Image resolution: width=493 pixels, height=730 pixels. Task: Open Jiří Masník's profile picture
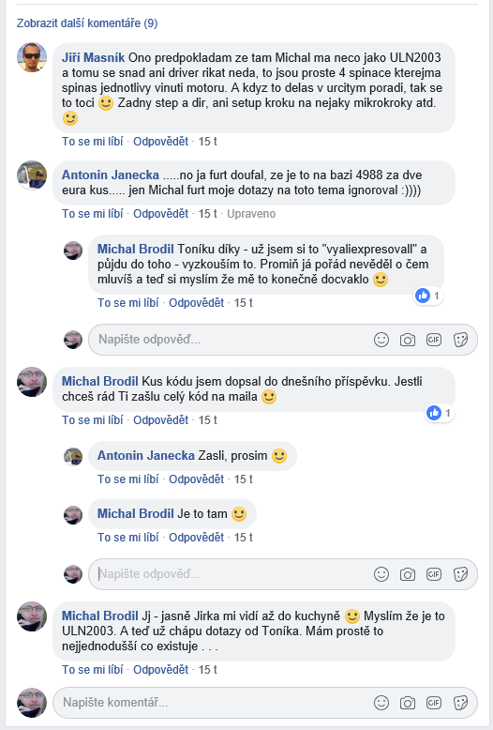tap(32, 57)
